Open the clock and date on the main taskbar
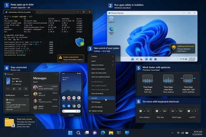The width and height of the screenshot is (206, 137). (x=197, y=133)
